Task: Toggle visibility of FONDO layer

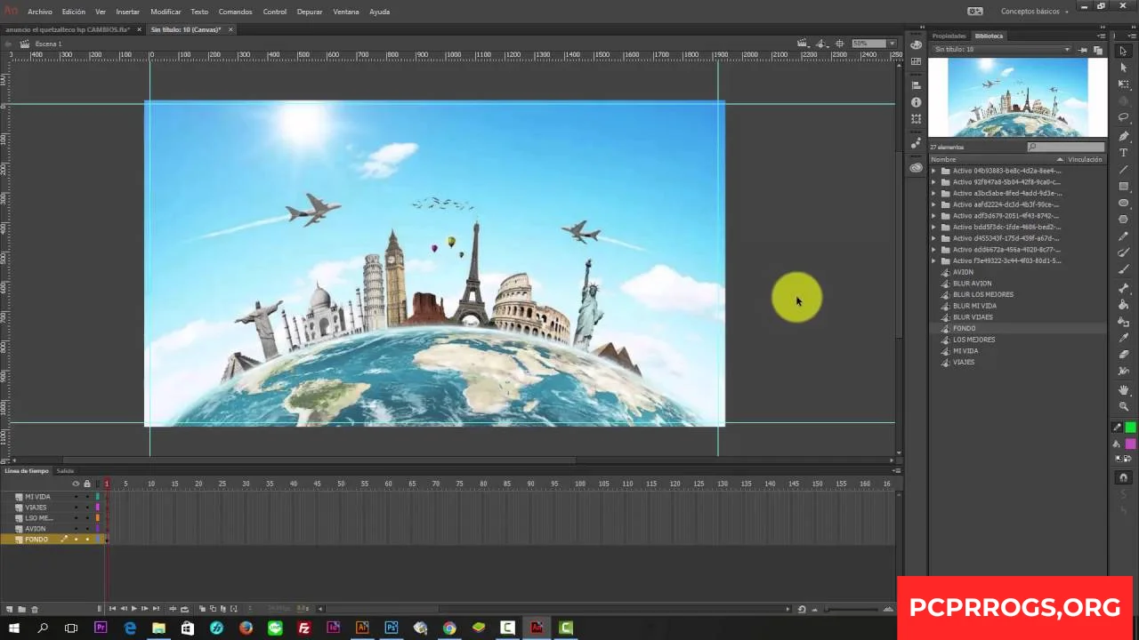Action: click(x=76, y=540)
